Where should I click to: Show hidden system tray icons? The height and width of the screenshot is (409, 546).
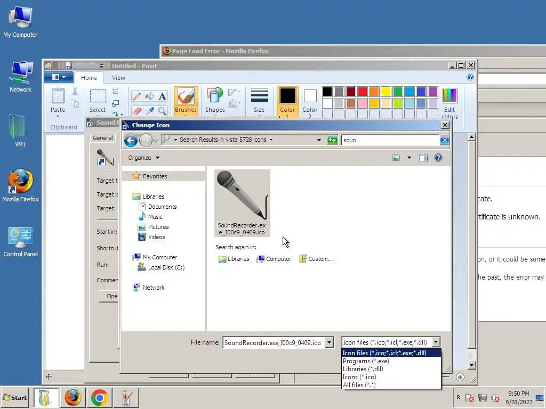458,397
